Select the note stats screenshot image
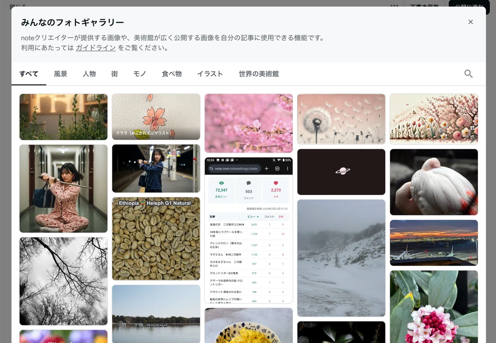Image resolution: width=496 pixels, height=343 pixels. [248, 230]
